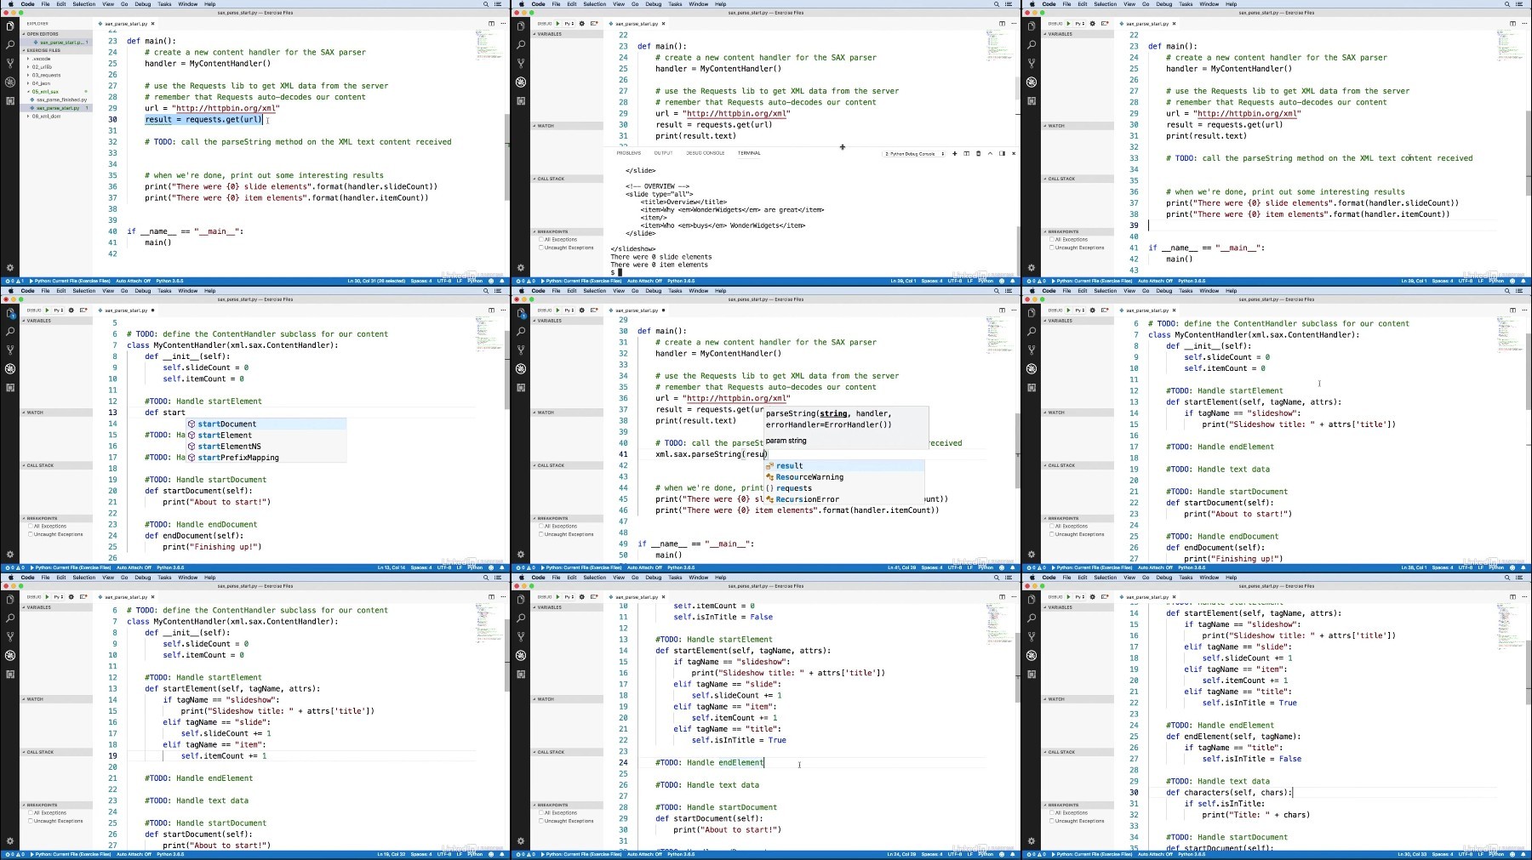
Task: Open the 2: Python Debug Console terminal dropdown
Action: point(915,154)
